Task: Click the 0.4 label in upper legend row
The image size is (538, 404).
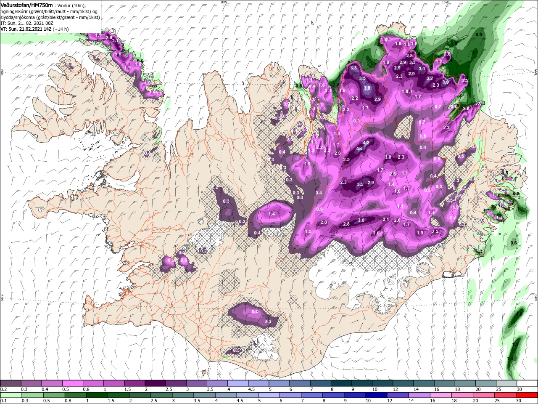Action: click(45, 389)
